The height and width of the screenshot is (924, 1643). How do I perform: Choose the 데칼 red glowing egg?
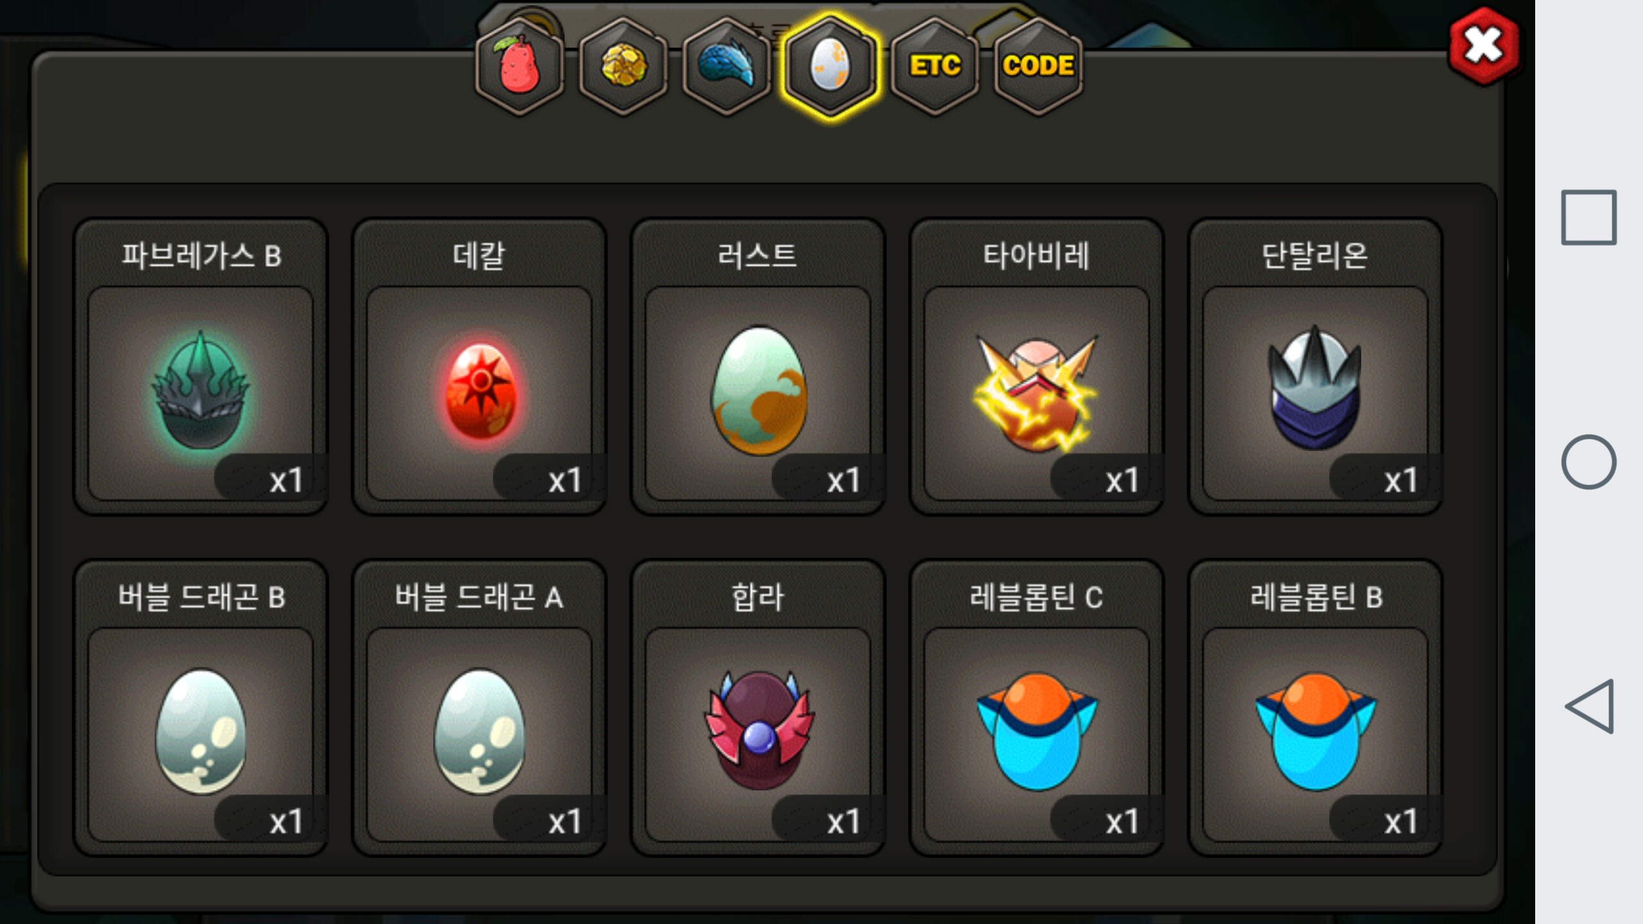[x=479, y=366]
